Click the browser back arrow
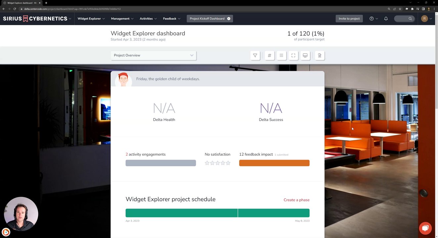 click(x=4, y=9)
